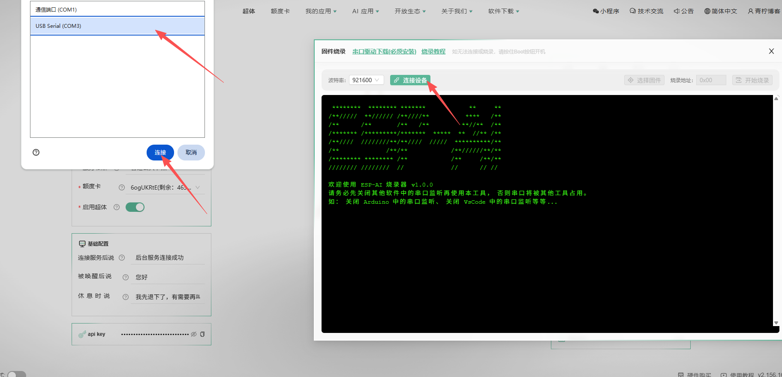782x377 pixels.
Task: Open the 开放生态 menu
Action: (410, 11)
